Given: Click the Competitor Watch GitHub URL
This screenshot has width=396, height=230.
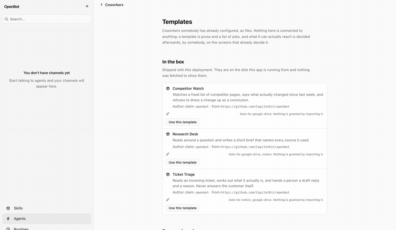Looking at the screenshot, I should [255, 107].
